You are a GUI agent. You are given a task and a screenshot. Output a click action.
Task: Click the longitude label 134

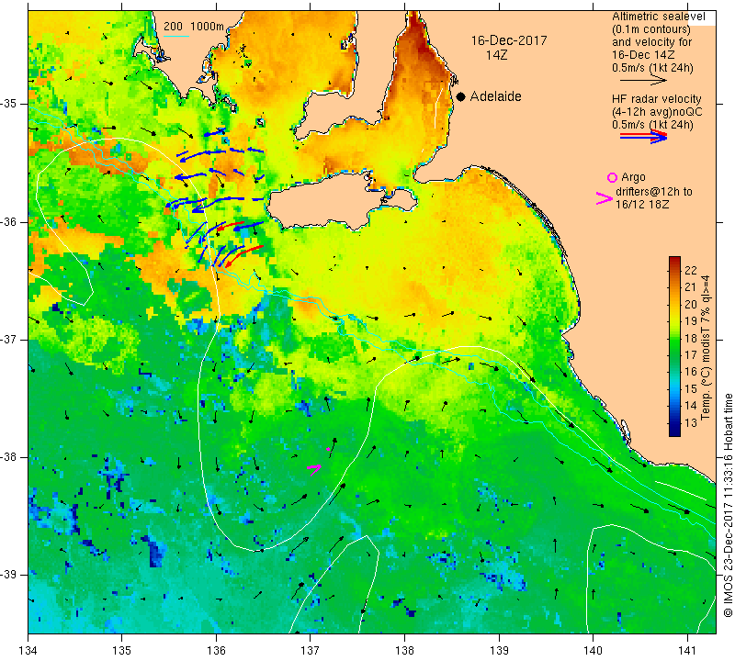click(28, 651)
